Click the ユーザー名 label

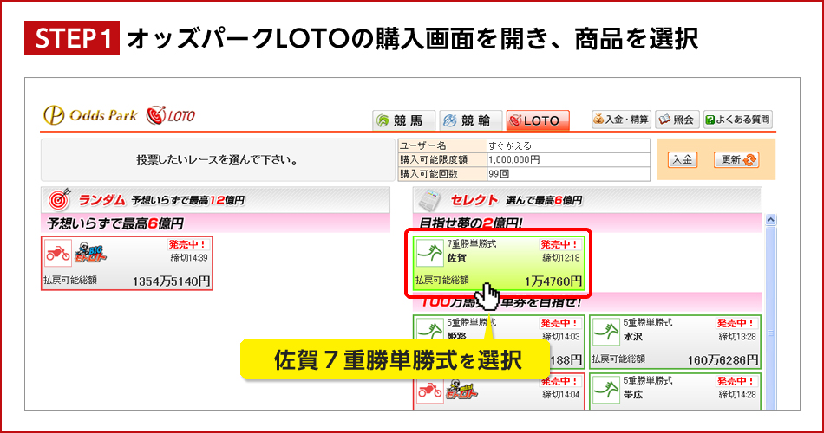[x=423, y=145]
